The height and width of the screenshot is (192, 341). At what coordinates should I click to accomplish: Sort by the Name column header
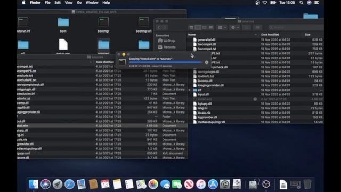click(192, 34)
